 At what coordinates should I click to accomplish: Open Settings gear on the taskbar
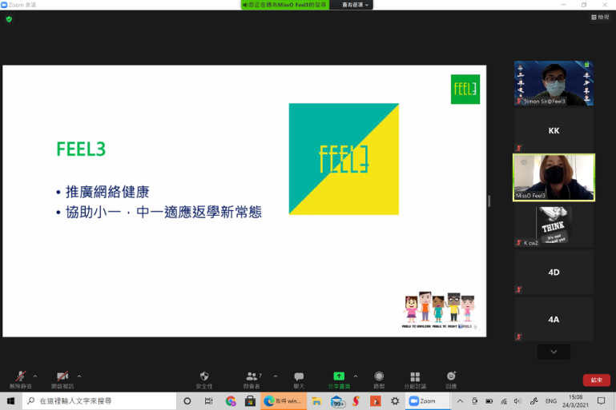coord(395,401)
